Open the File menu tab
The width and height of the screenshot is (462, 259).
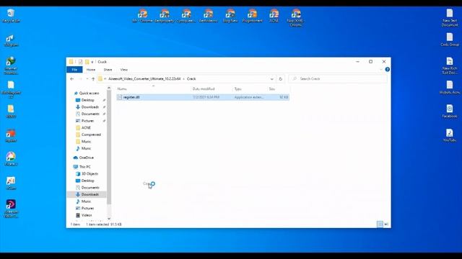point(74,70)
